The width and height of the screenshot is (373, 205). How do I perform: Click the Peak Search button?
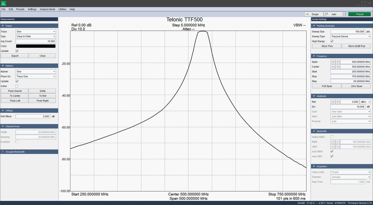pos(15,91)
